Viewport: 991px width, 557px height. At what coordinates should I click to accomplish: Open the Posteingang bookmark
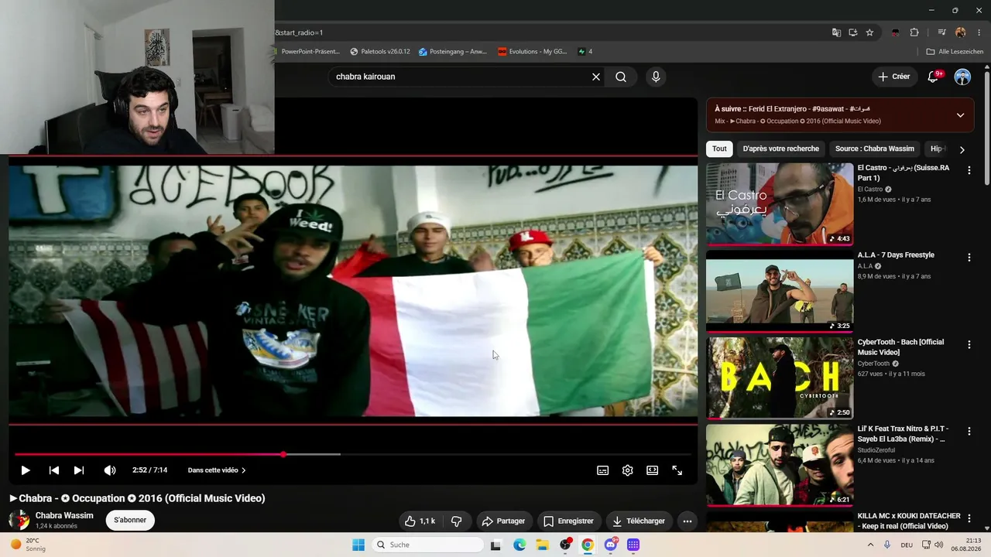(452, 52)
